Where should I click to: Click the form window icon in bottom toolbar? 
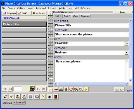(37, 97)
